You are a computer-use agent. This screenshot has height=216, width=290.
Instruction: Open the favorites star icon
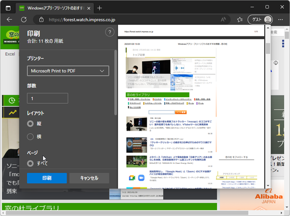pyautogui.click(x=240, y=19)
